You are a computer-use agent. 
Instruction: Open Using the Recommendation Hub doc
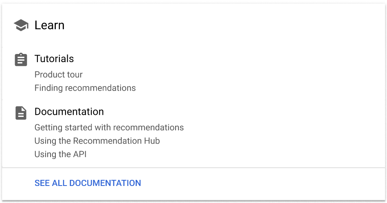pos(97,141)
